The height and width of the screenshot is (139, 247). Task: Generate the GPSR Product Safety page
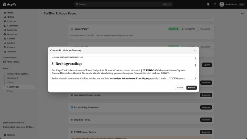coord(206,132)
